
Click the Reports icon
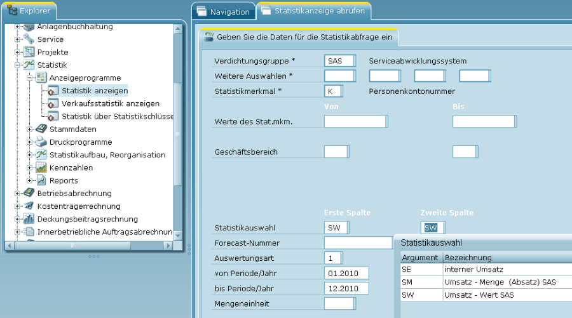(41, 180)
